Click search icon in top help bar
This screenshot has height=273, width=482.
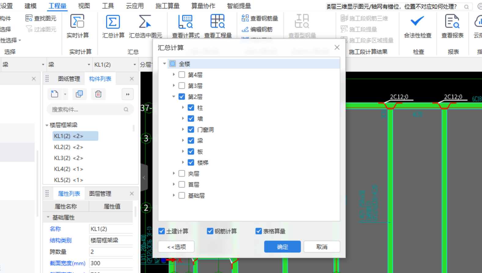tap(466, 7)
